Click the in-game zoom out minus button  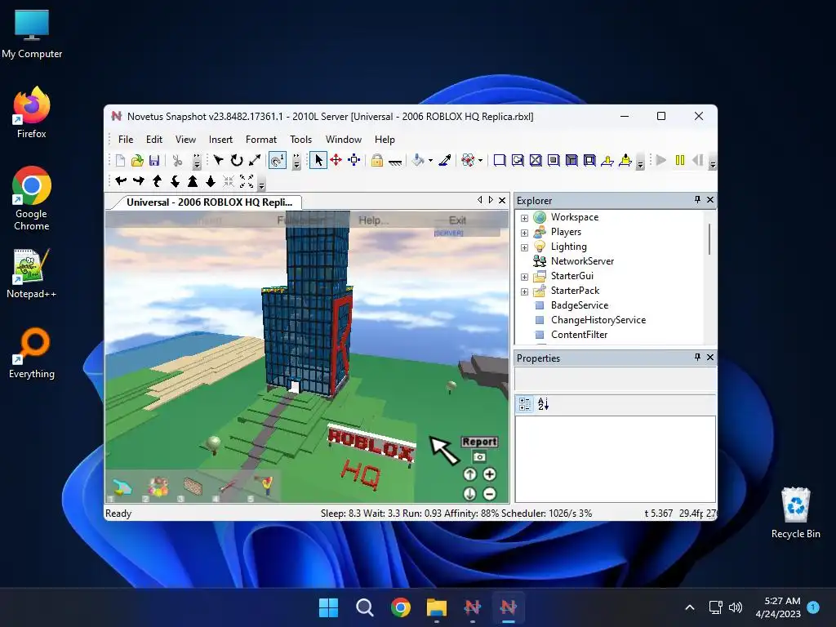click(x=490, y=494)
